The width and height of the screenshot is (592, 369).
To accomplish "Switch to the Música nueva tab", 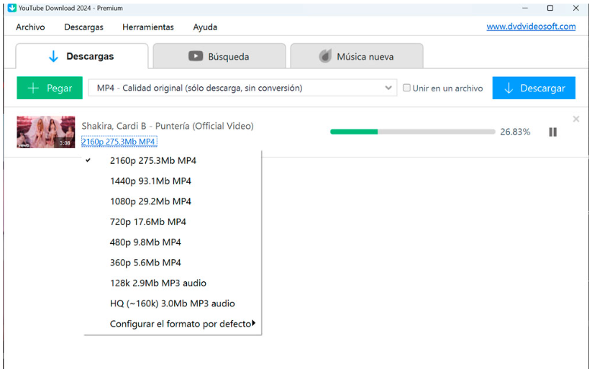I will (356, 56).
